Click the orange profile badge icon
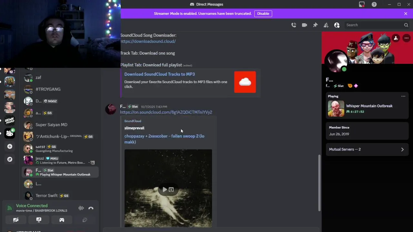Image resolution: width=413 pixels, height=232 pixels. click(350, 86)
